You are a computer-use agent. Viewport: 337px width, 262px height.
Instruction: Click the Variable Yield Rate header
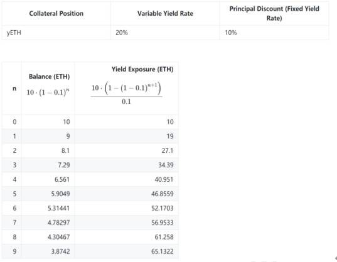pyautogui.click(x=165, y=14)
